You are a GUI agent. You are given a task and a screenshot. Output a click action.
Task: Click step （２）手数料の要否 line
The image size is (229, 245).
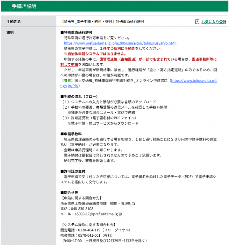coord(114,107)
